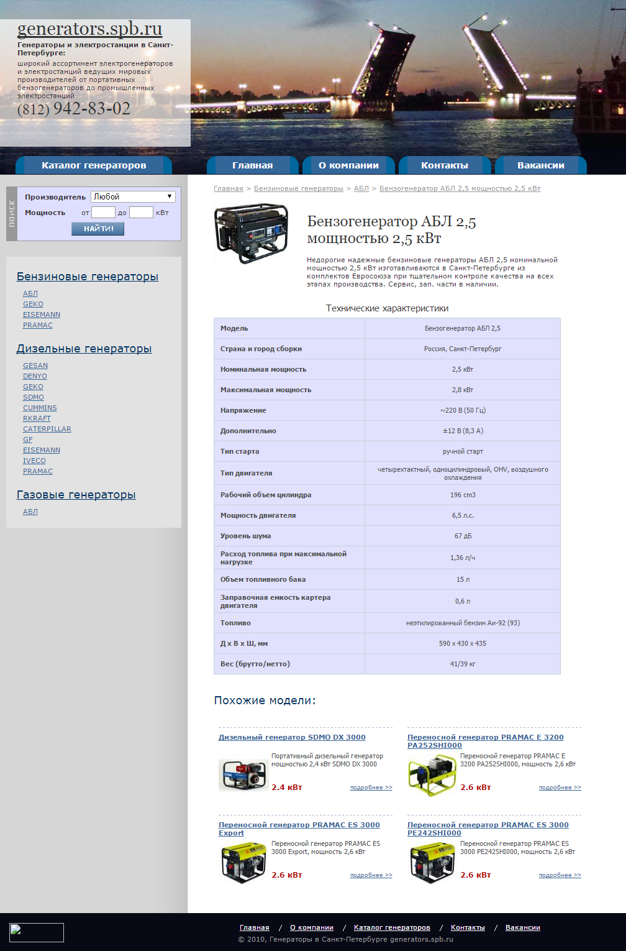This screenshot has height=951, width=626.
Task: Click breadcrumb Бензогенератор АБЛ 2,5 мощностью 2,5 кВт
Action: 460,188
